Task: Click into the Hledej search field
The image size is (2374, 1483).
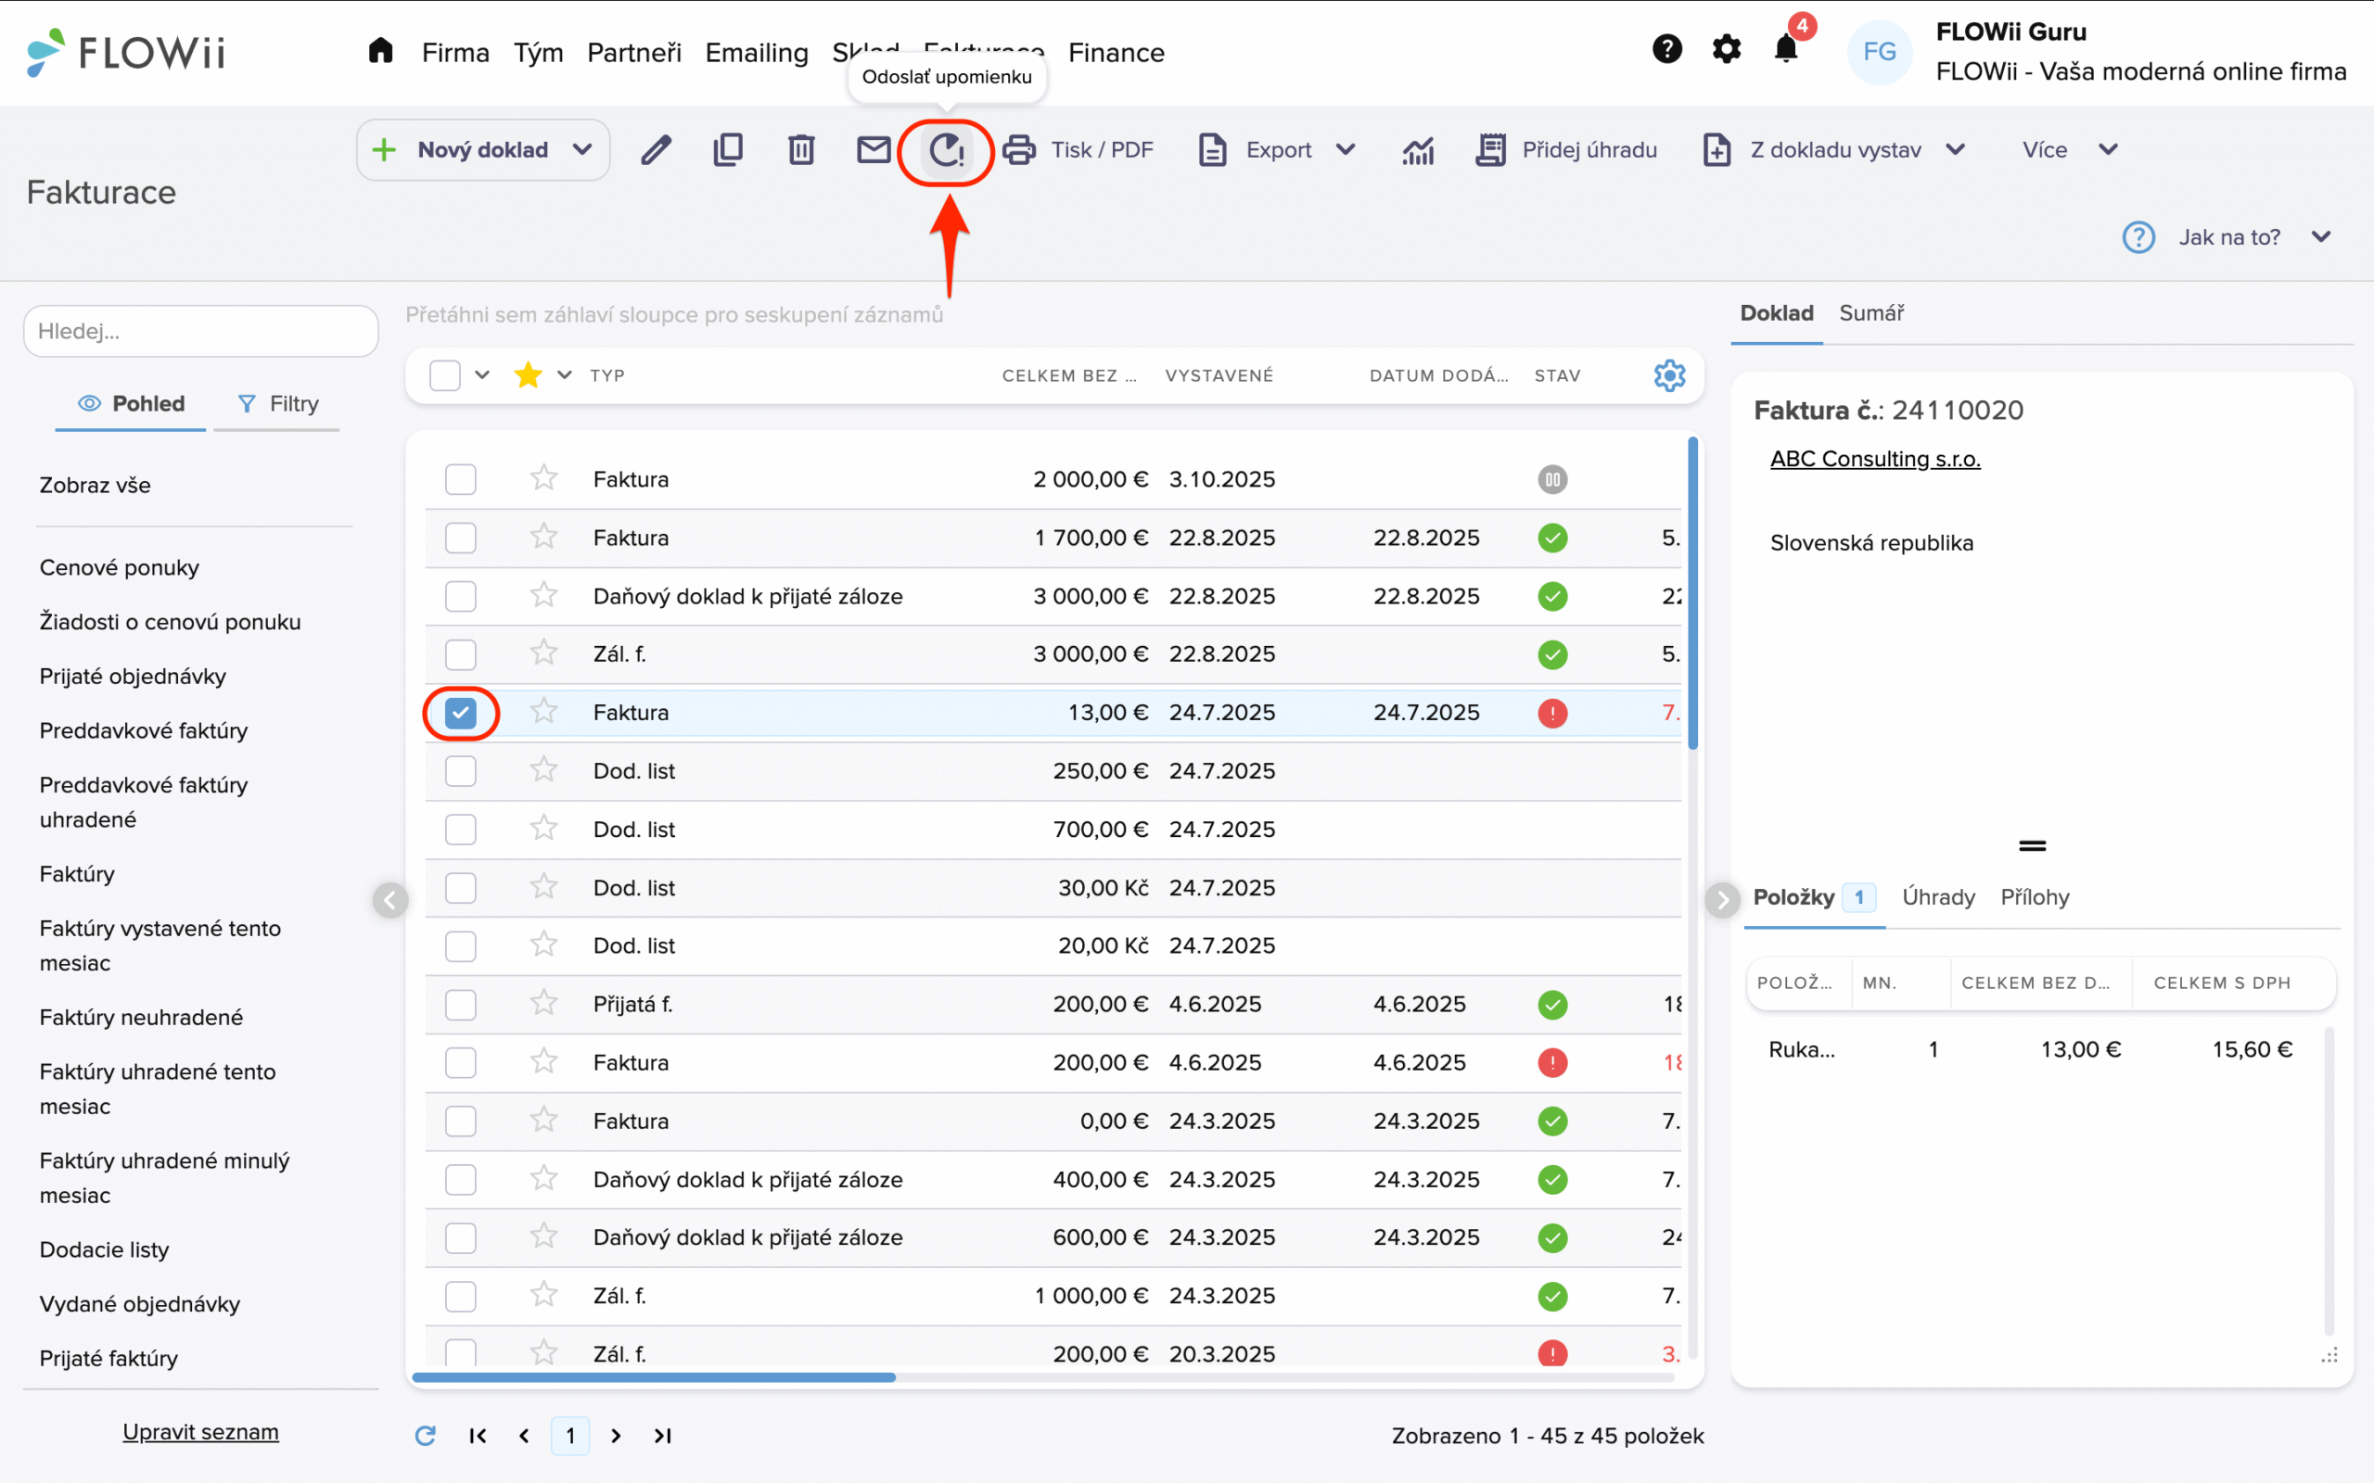Action: (x=201, y=332)
